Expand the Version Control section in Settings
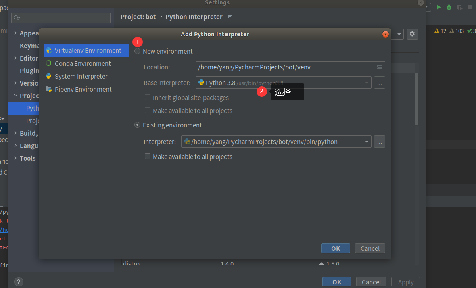This screenshot has width=476, height=288. (15, 83)
